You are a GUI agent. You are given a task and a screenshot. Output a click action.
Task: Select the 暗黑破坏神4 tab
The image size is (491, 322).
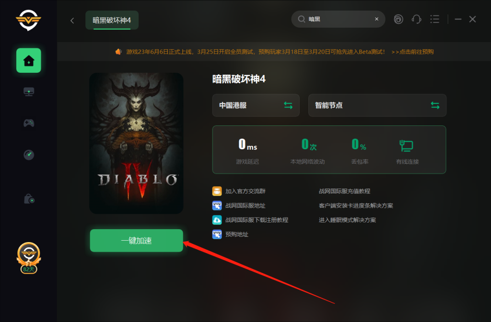pyautogui.click(x=112, y=20)
